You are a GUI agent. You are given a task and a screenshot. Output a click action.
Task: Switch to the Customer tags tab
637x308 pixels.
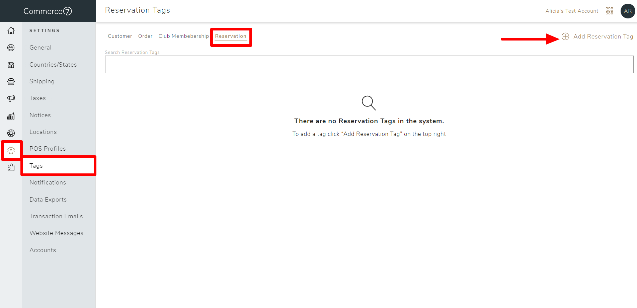[120, 36]
